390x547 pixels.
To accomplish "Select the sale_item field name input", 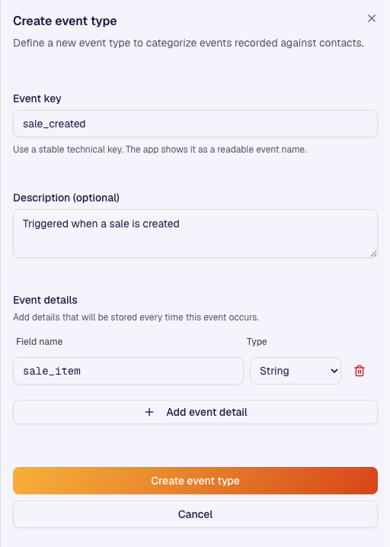I will tap(128, 371).
